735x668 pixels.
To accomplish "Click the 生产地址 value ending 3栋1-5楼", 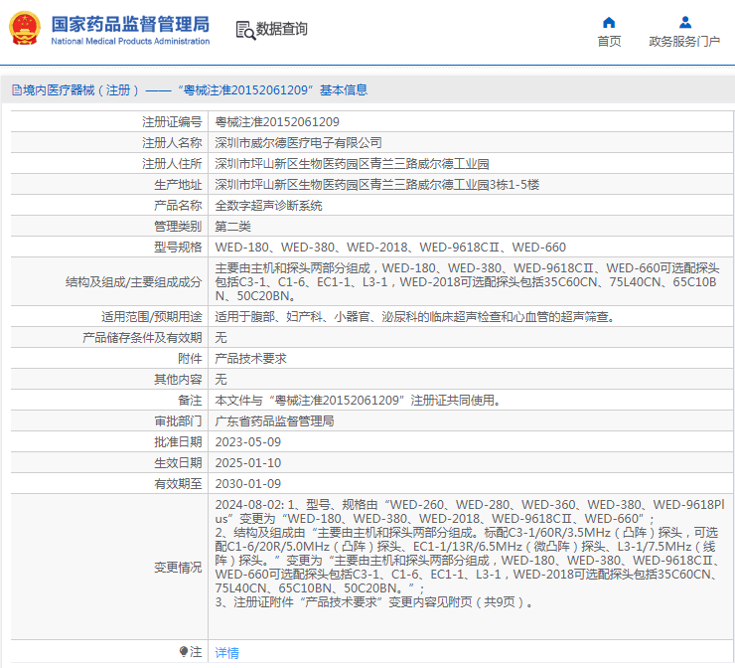I will pos(376,184).
